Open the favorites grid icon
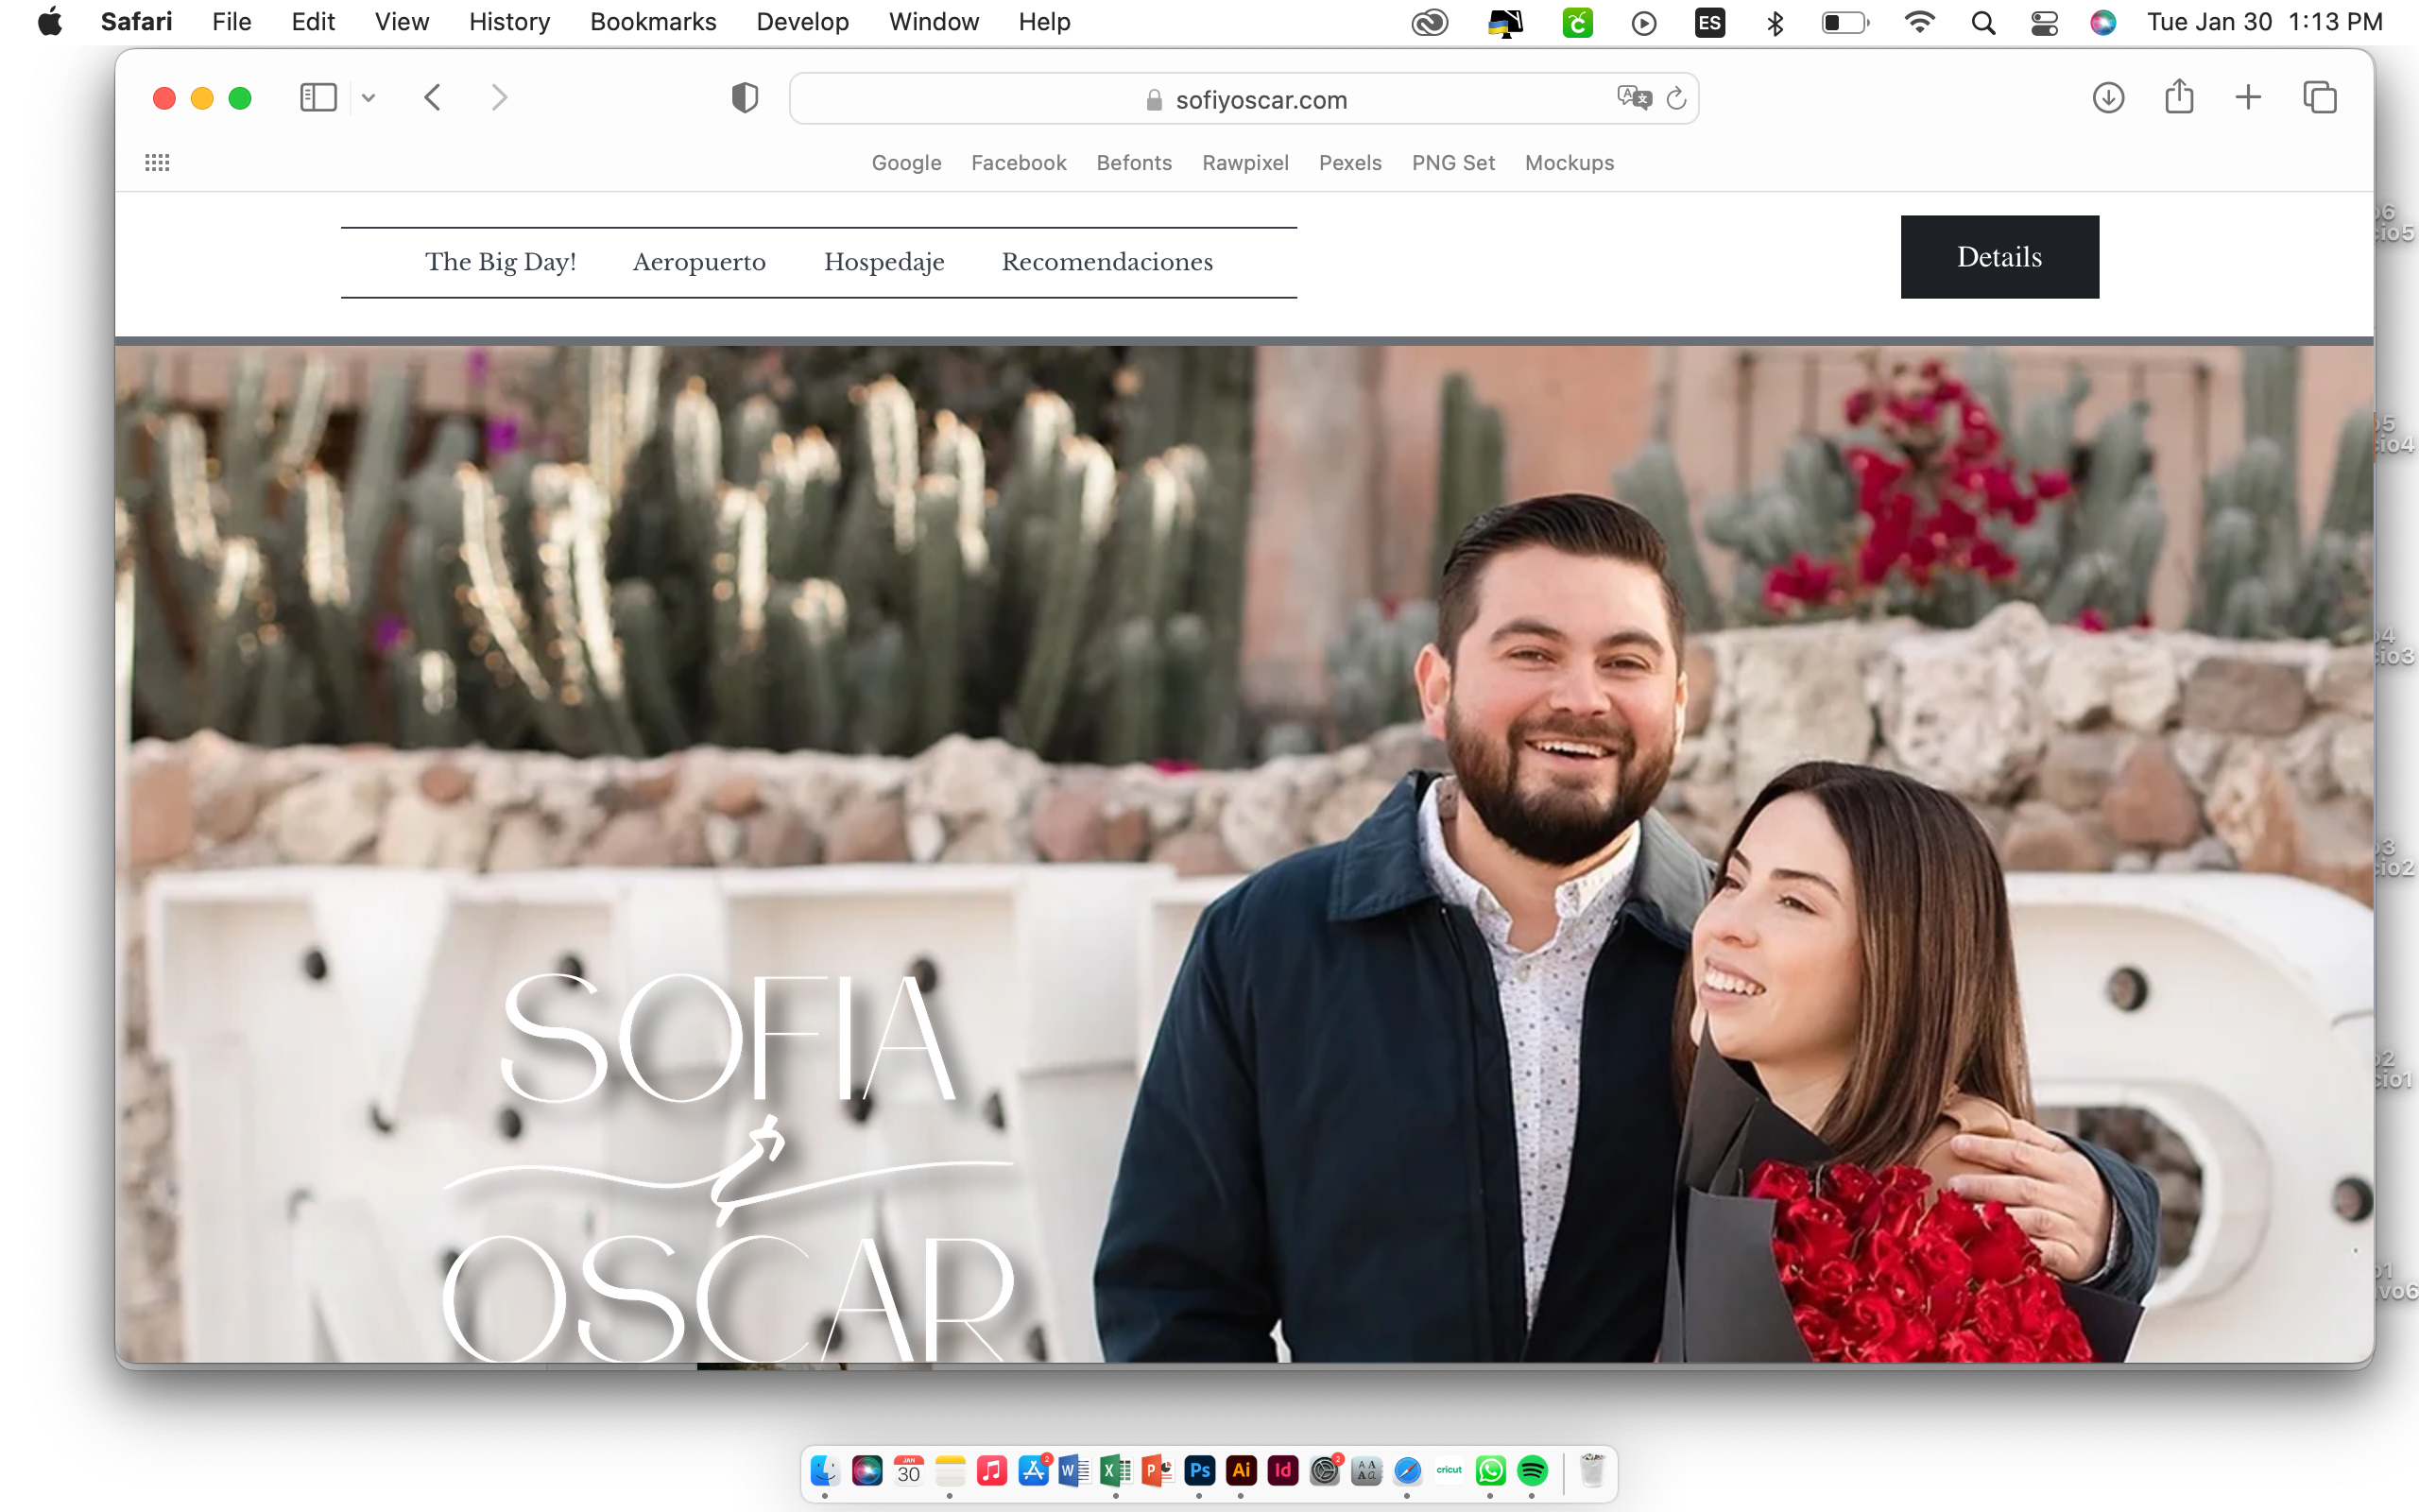 coord(157,163)
